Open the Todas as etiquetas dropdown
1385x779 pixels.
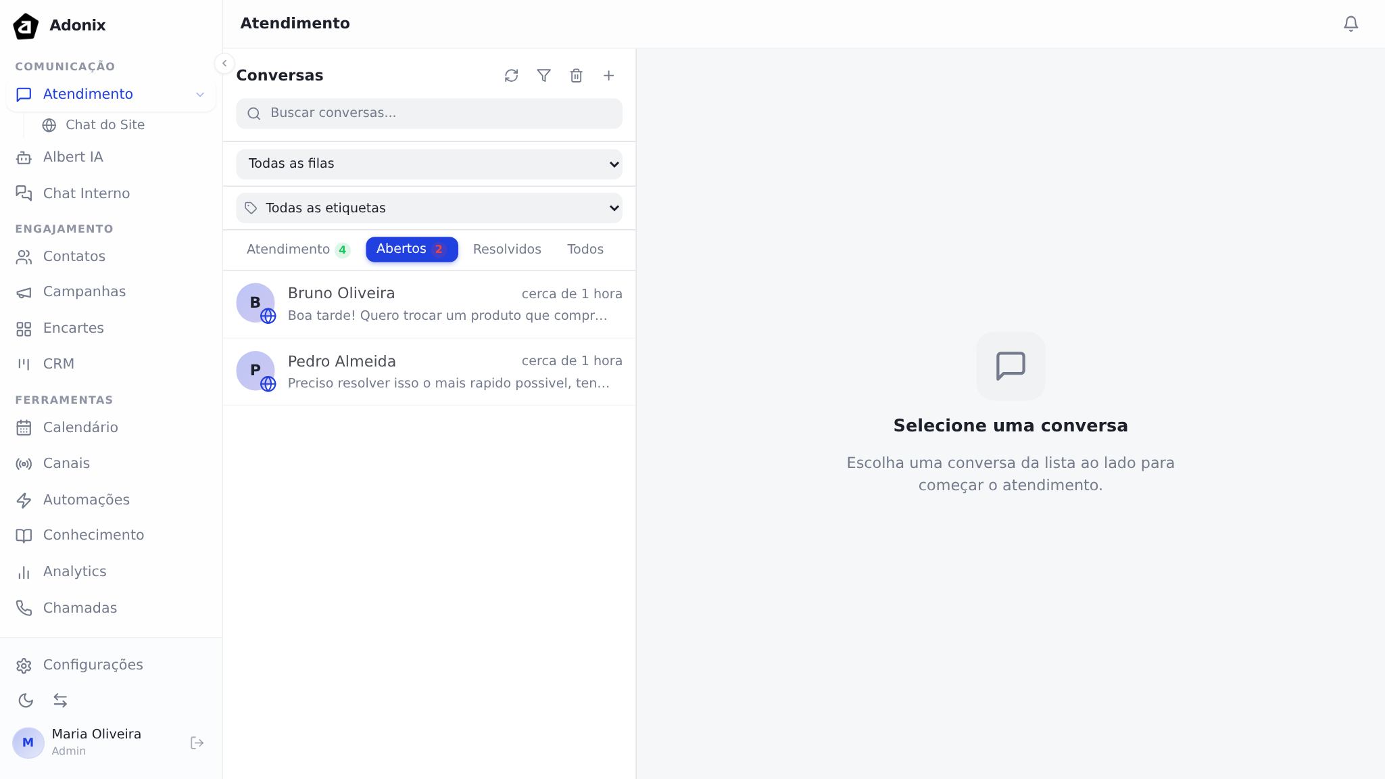[x=429, y=208]
